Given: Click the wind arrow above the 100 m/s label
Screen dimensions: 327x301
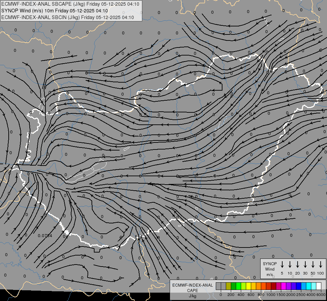Looking at the screenshot, I should coord(321,265).
